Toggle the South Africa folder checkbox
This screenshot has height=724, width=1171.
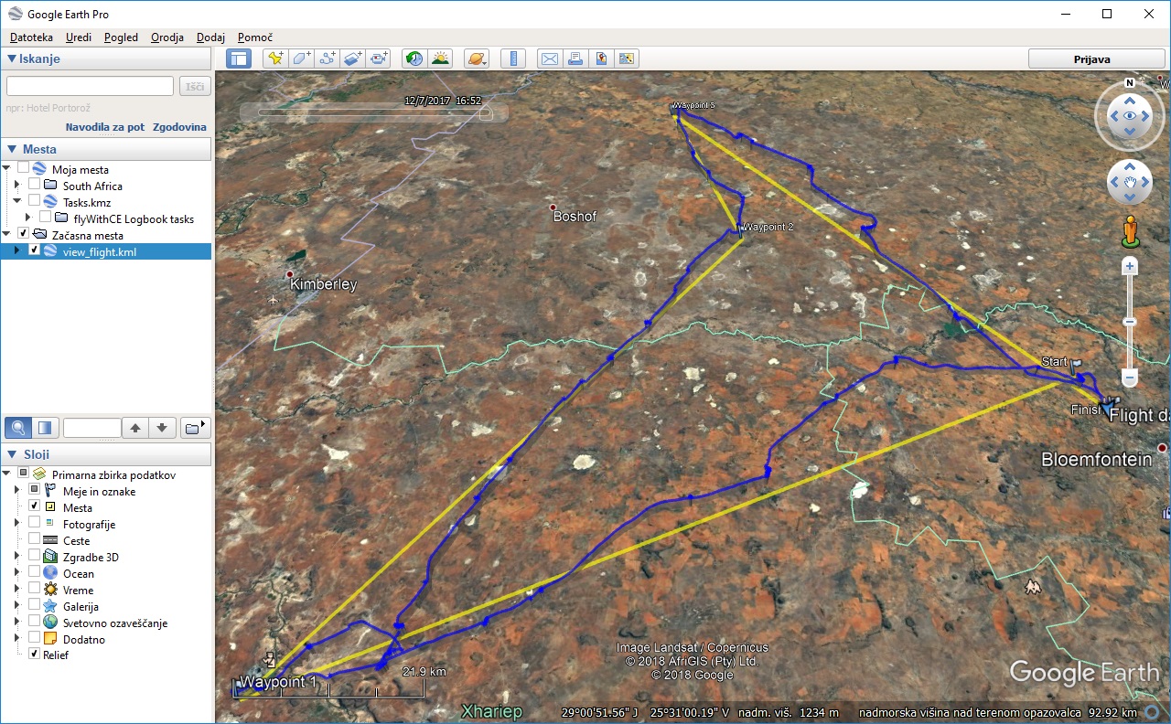coord(34,186)
